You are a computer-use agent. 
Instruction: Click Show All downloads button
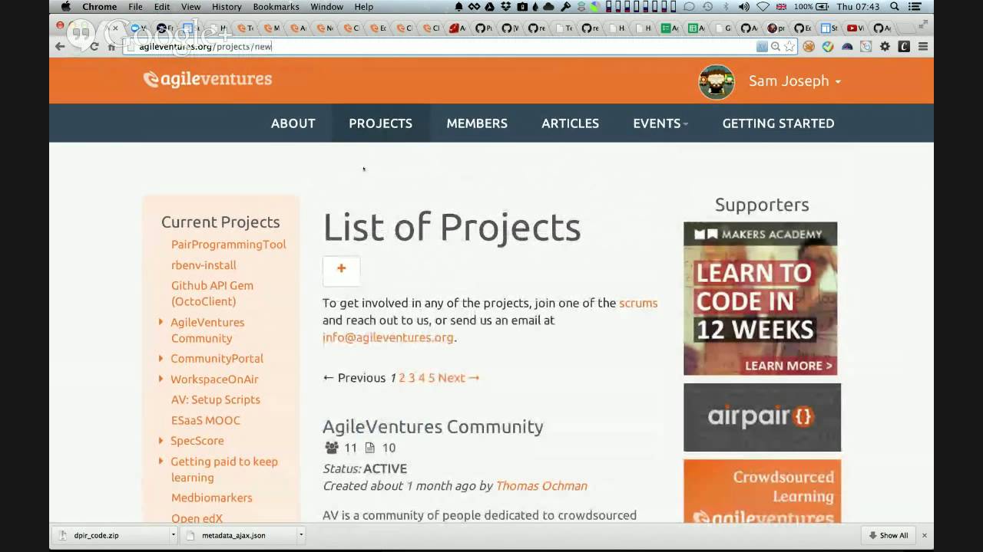(x=889, y=535)
